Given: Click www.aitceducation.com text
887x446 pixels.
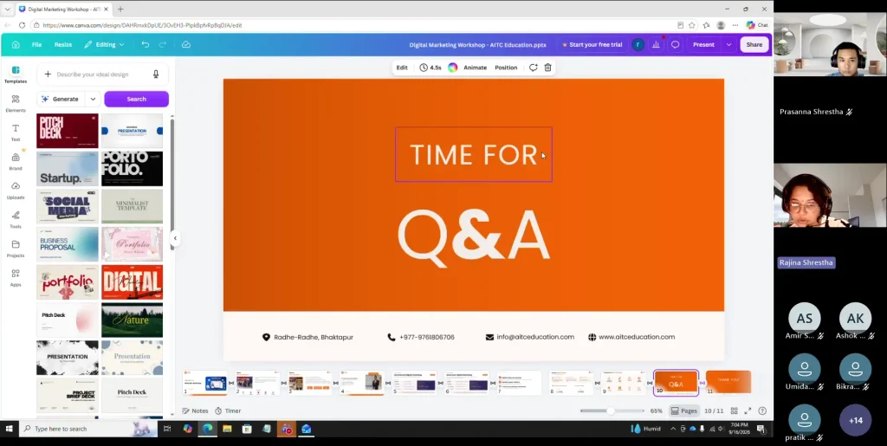Looking at the screenshot, I should (x=637, y=337).
